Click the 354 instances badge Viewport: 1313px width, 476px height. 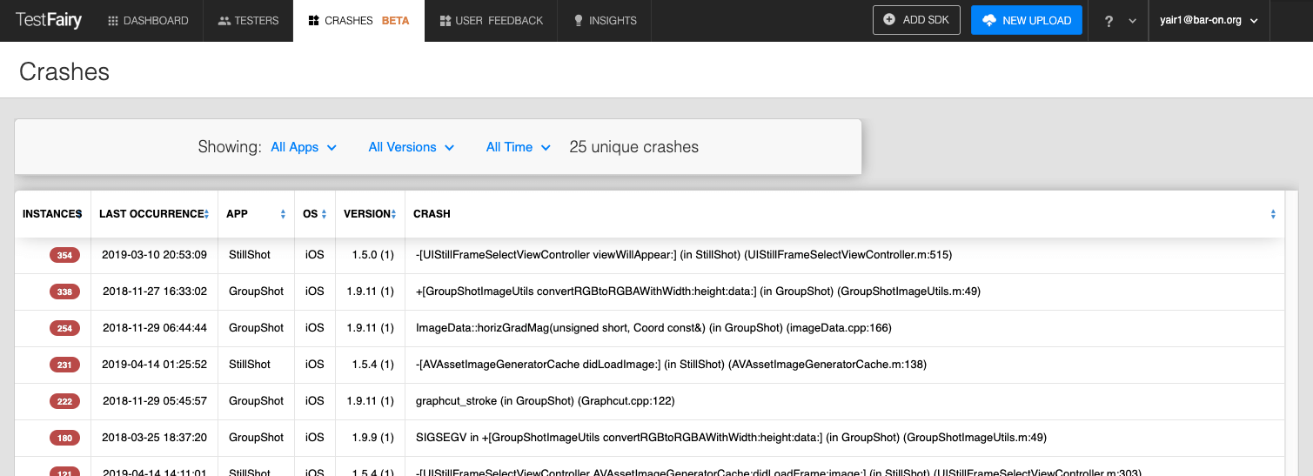64,255
